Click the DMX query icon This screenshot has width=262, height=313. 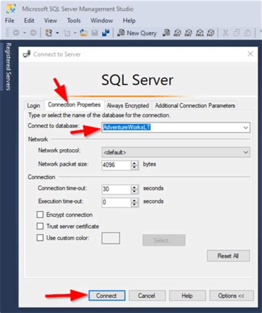point(188,33)
